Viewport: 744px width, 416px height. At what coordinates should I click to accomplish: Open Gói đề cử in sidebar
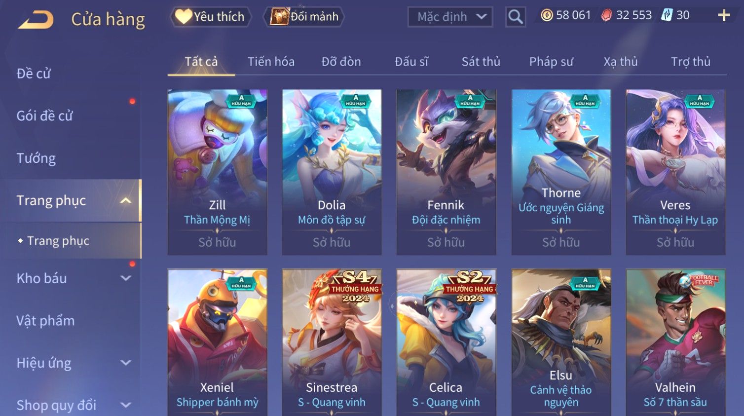point(44,115)
